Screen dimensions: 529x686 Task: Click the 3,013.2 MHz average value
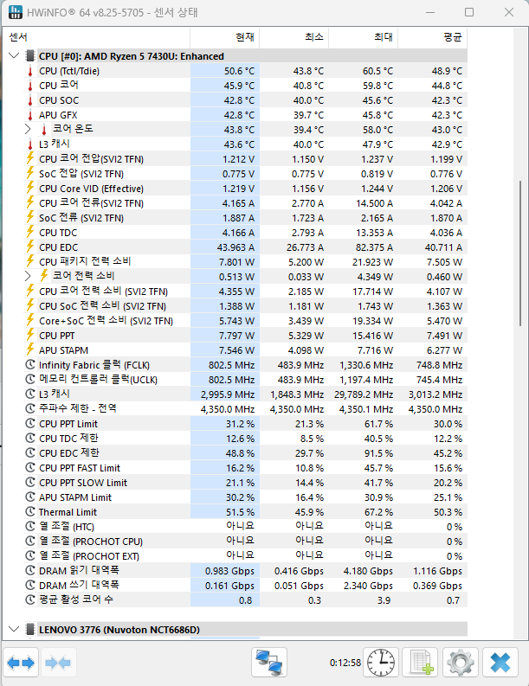pyautogui.click(x=435, y=394)
